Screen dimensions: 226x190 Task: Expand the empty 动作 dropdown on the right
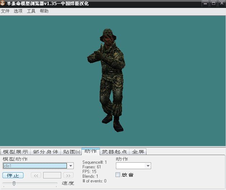[x=148, y=166]
